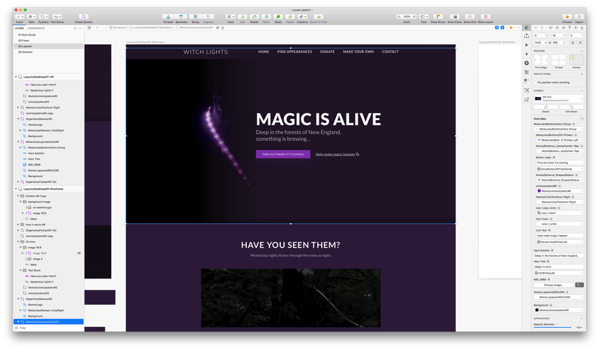599x350 pixels.
Task: Toggle the lock icon in breadcrumb bar
Action: (223, 28)
